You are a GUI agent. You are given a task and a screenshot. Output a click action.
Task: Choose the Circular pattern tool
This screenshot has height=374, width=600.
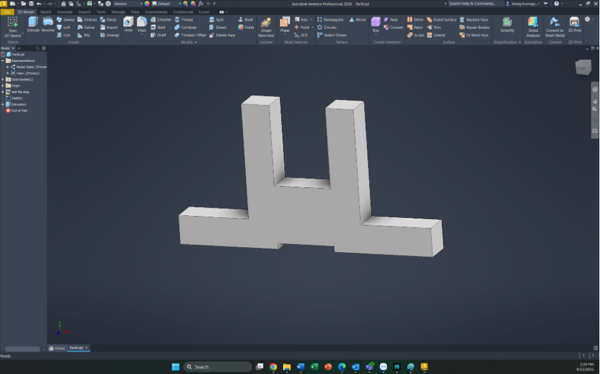(327, 27)
